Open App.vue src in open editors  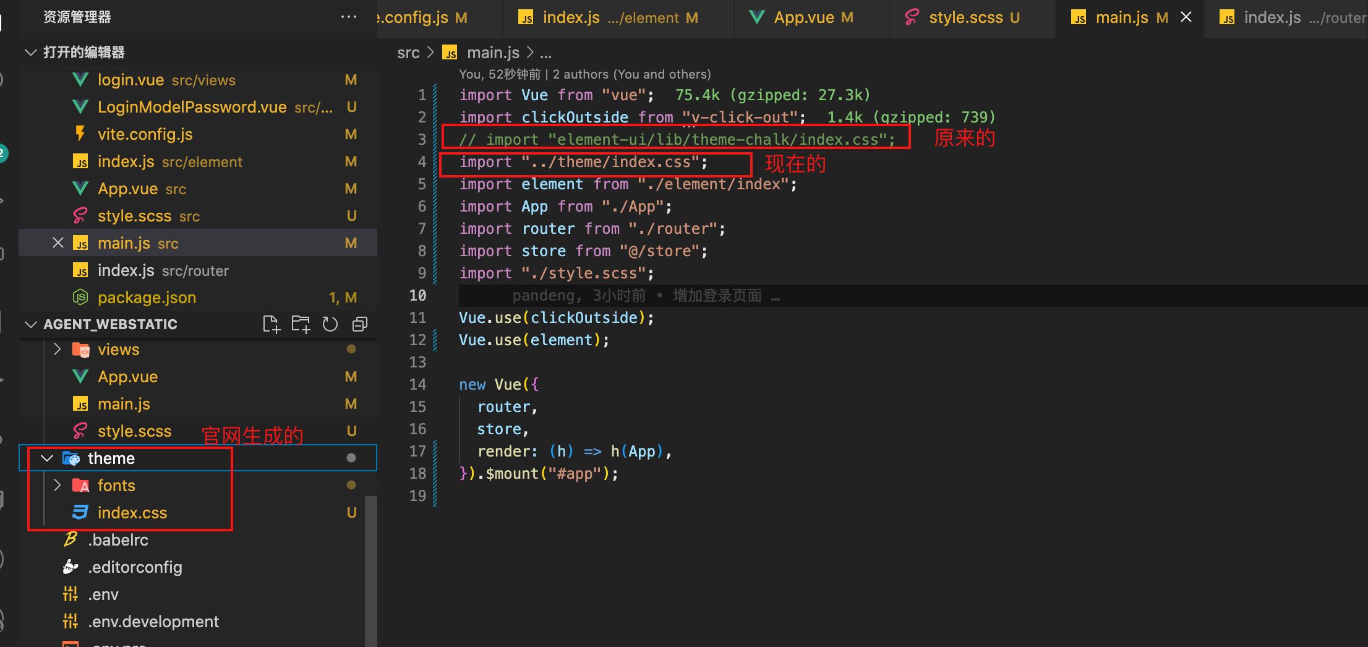[x=198, y=189]
